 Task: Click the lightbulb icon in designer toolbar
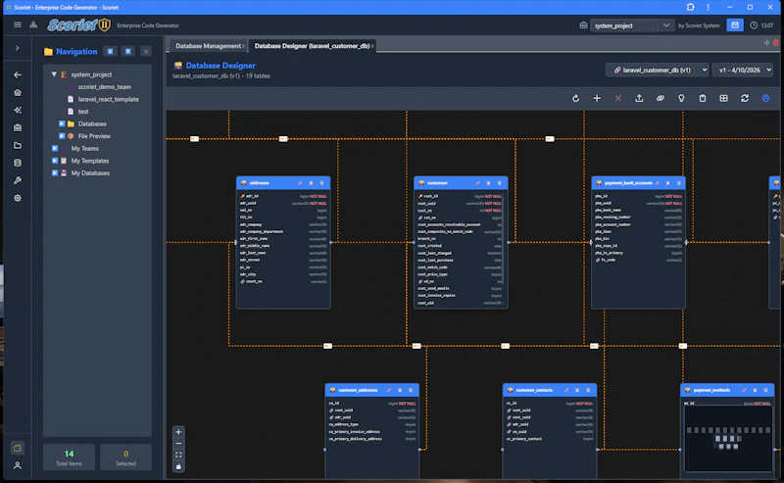[x=681, y=99]
